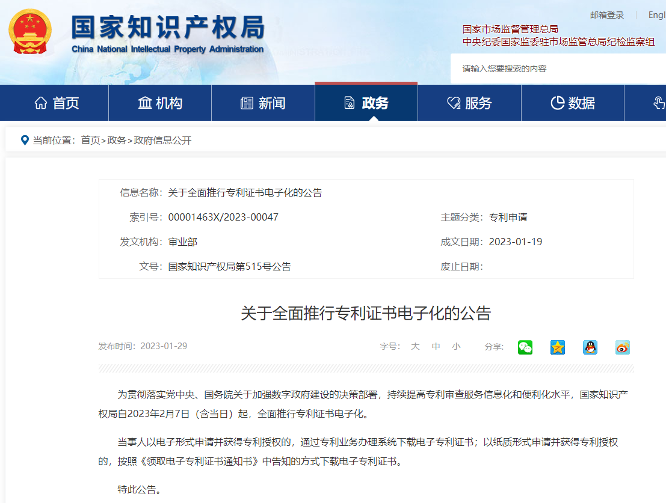This screenshot has width=666, height=503.
Task: Open the 机构 navigation tab
Action: (x=160, y=103)
